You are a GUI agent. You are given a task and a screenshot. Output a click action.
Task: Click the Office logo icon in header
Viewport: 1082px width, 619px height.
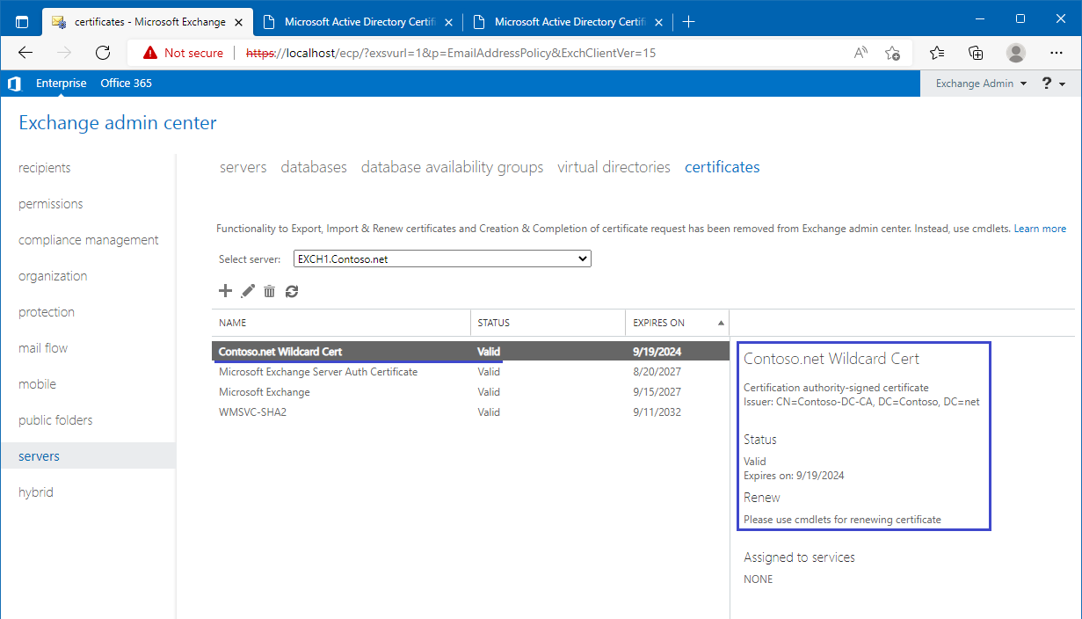[x=13, y=84]
